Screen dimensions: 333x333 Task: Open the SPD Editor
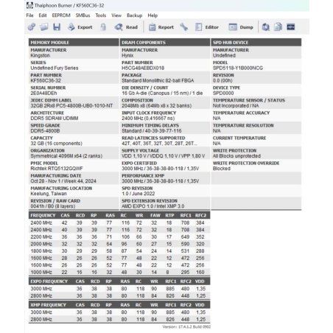pos(207,27)
